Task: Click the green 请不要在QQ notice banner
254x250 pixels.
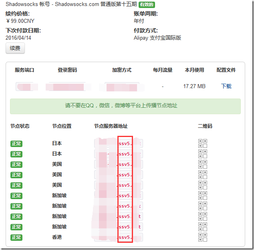Action: coord(125,106)
